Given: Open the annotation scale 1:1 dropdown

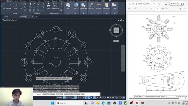Looking at the screenshot, I should (104, 97).
